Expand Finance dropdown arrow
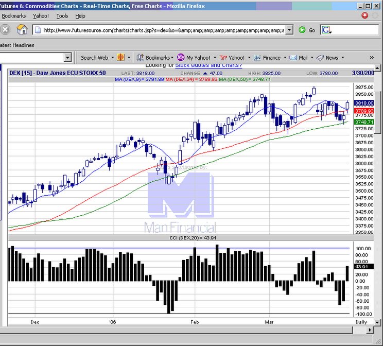383x346 pixels. pyautogui.click(x=285, y=58)
